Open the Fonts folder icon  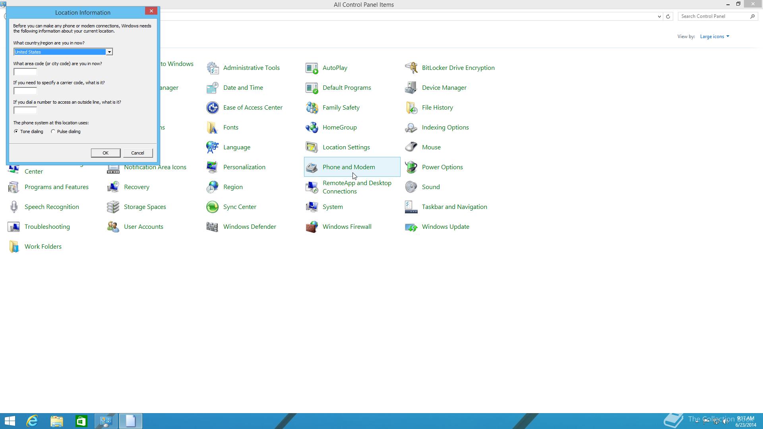pyautogui.click(x=213, y=128)
